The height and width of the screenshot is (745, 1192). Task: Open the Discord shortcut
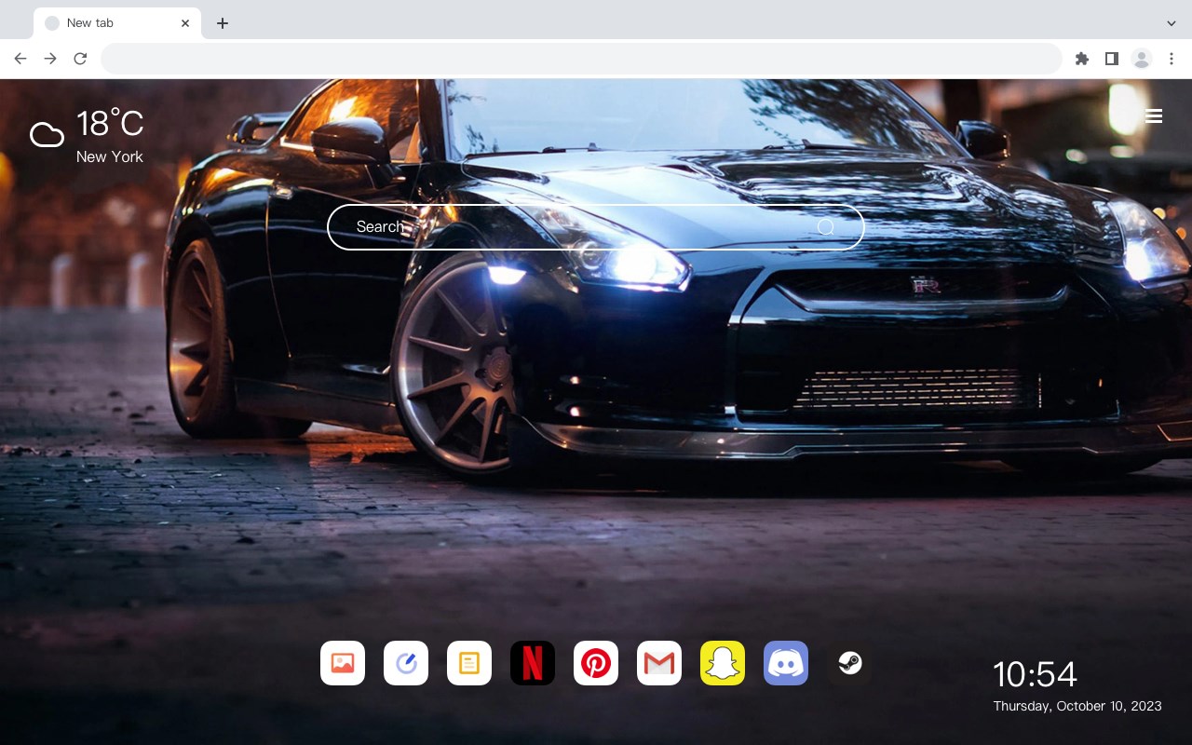pyautogui.click(x=786, y=663)
